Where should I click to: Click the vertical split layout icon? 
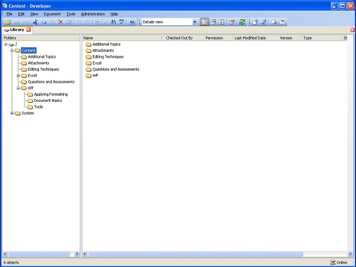(x=221, y=22)
